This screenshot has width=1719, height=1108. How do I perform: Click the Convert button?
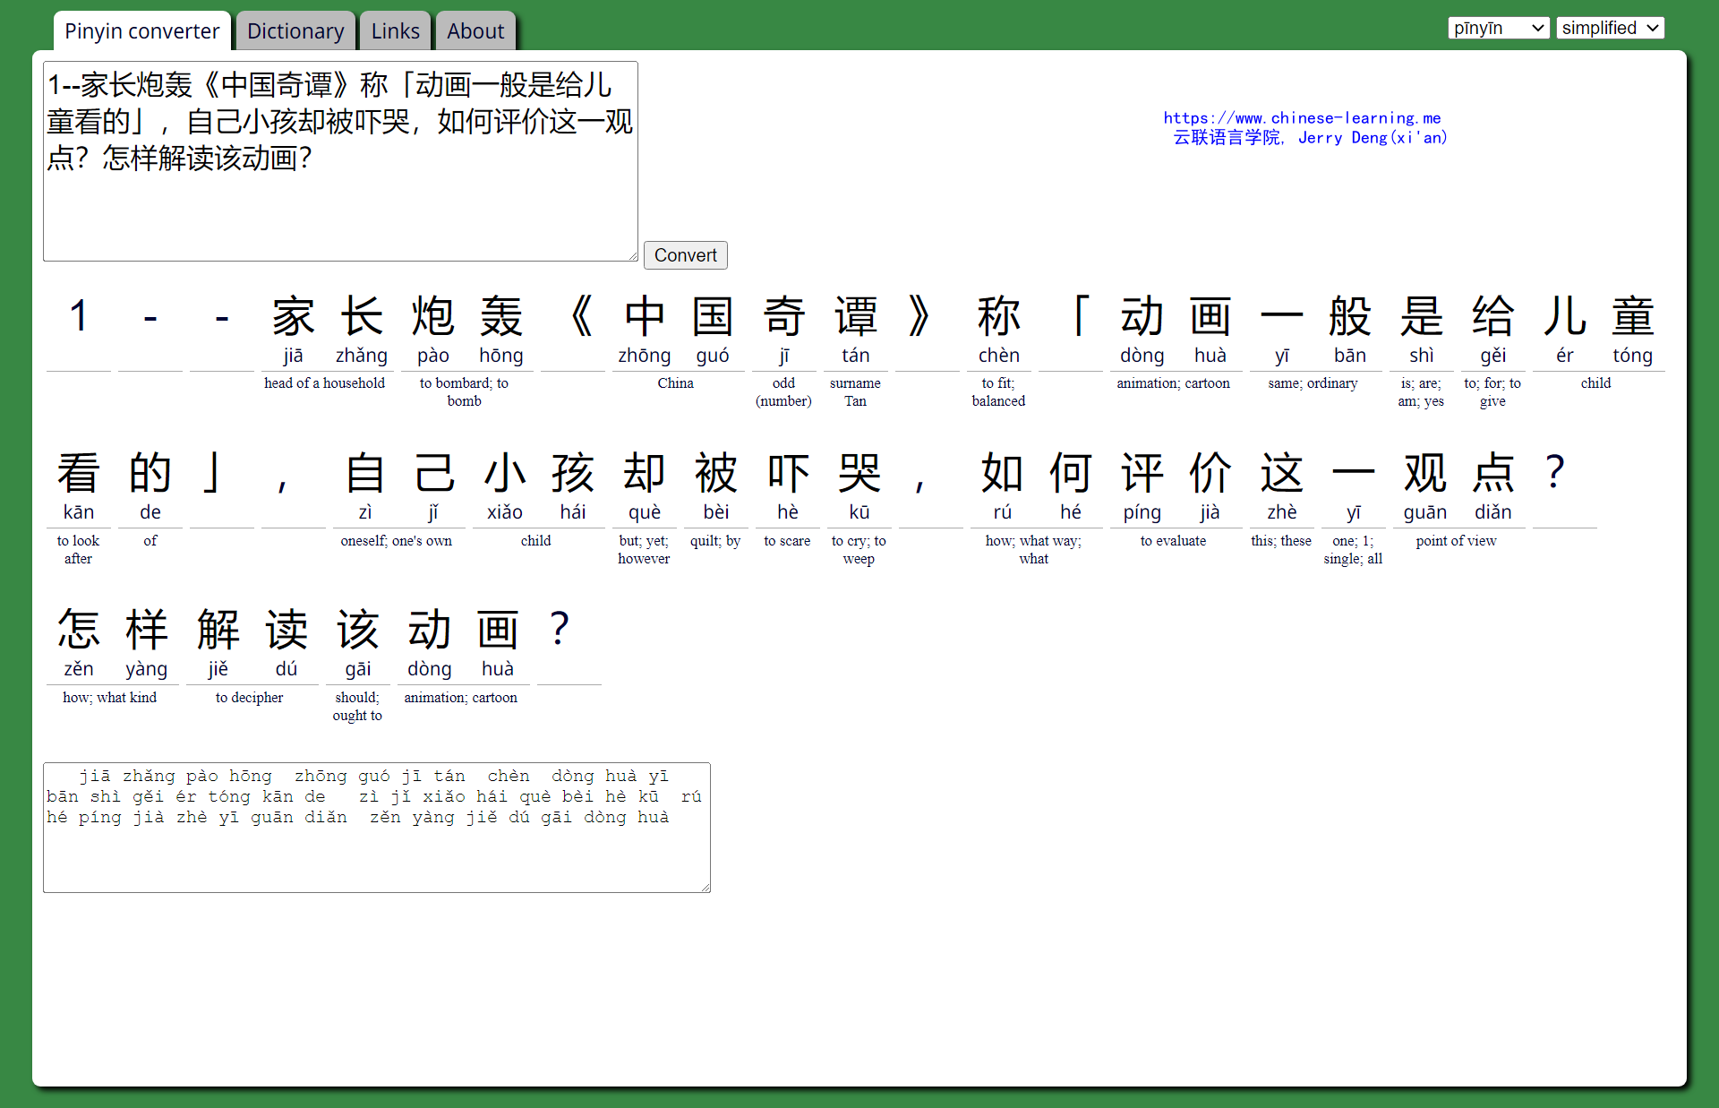click(x=685, y=255)
